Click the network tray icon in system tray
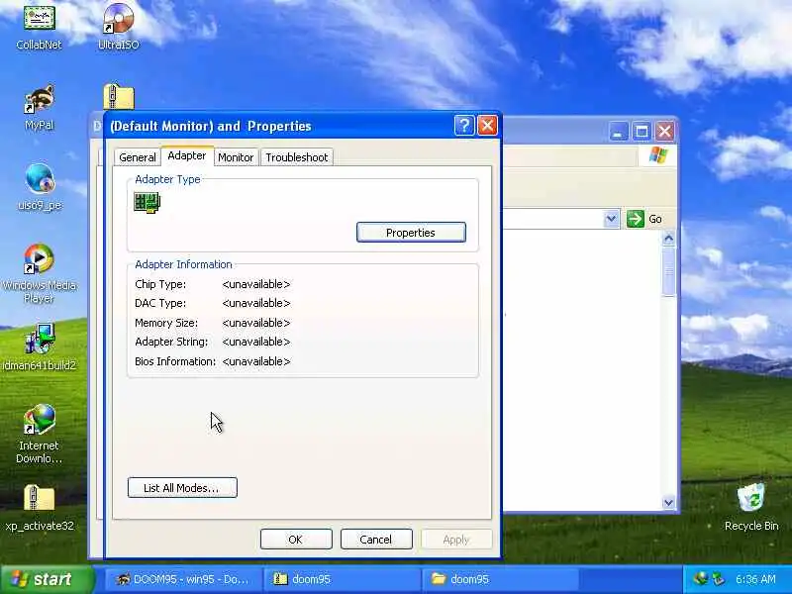 pos(701,578)
